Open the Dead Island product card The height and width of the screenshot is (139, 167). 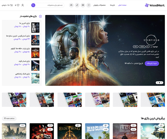click(x=97, y=131)
